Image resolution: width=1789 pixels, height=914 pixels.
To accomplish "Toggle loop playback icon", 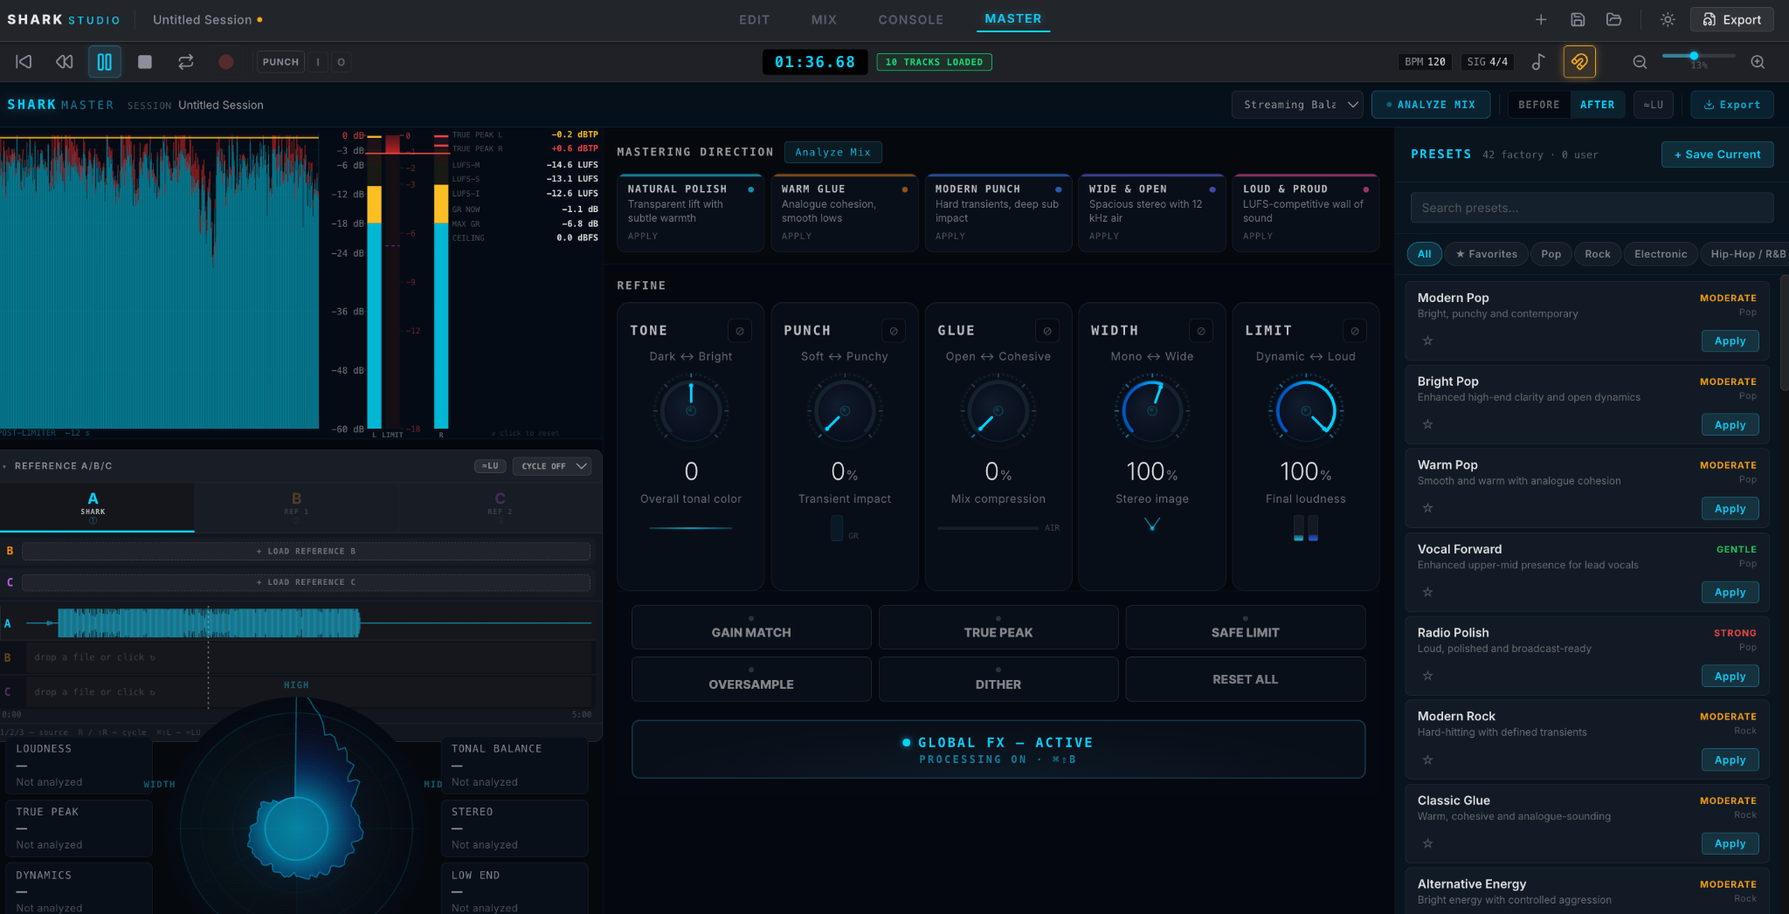I will point(185,62).
